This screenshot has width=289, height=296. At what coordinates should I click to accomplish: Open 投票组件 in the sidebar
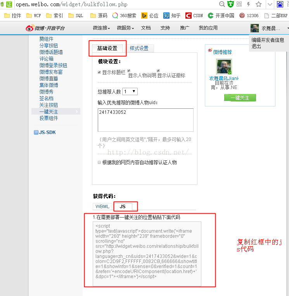(48, 118)
